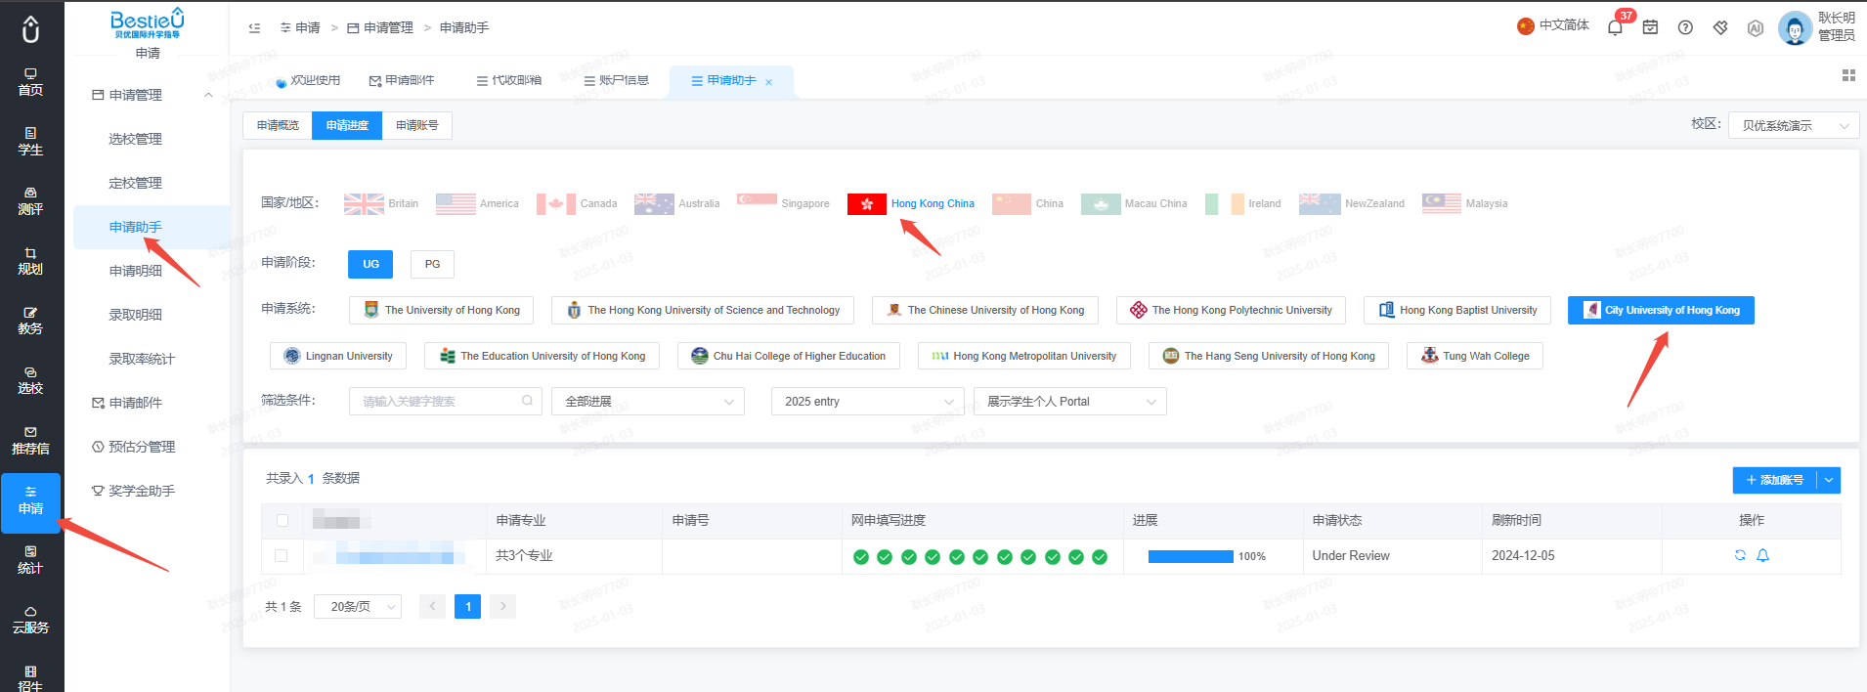Screen dimensions: 1867x692
Task: Open the 学生 sidebar section
Action: [30, 142]
